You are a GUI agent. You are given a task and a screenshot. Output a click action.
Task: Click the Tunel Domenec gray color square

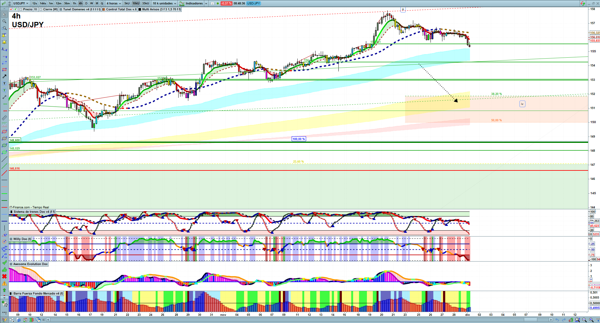tap(61, 9)
